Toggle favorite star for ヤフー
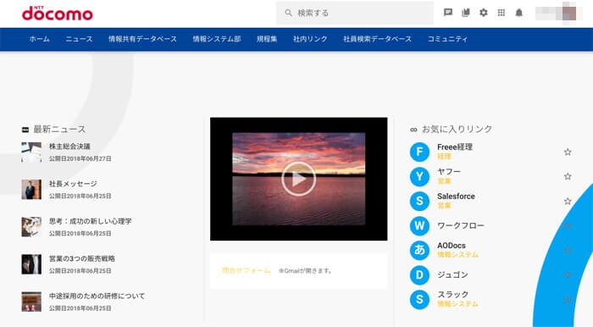This screenshot has width=593, height=327. point(568,176)
